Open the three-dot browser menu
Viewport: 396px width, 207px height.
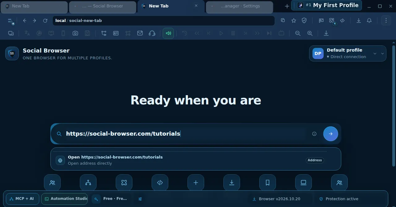(x=386, y=21)
